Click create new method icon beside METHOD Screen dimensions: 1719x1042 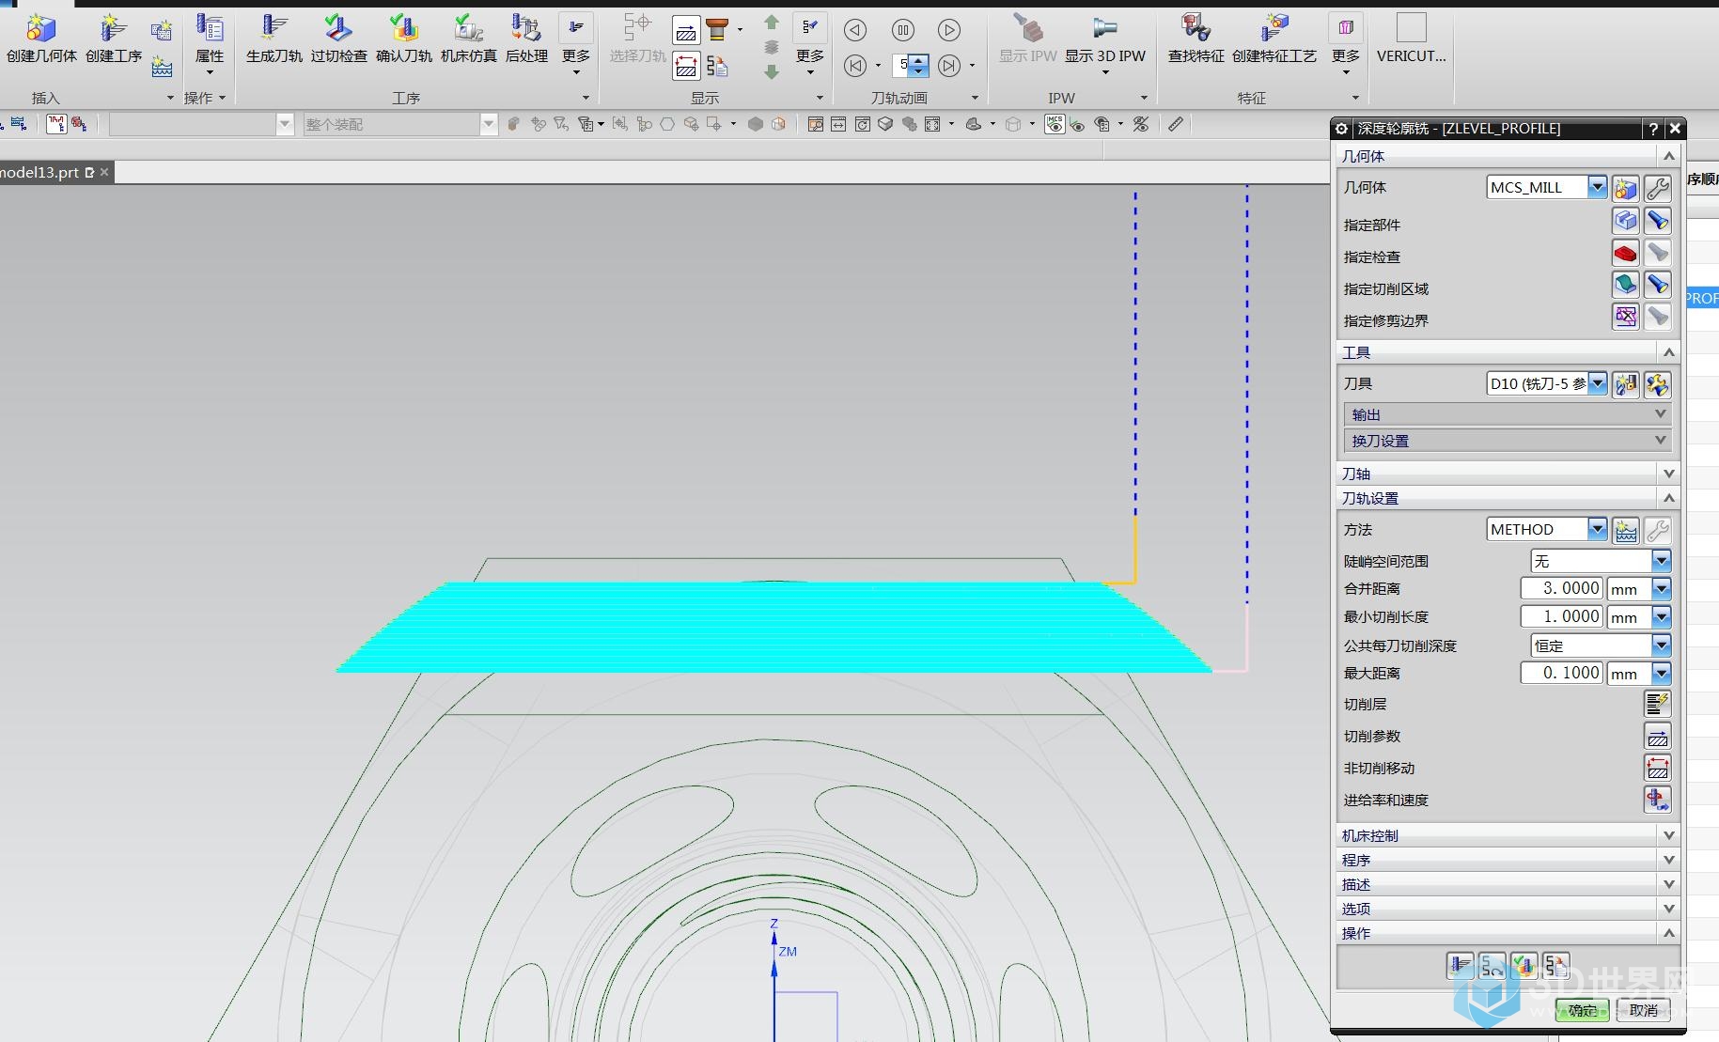tap(1625, 530)
